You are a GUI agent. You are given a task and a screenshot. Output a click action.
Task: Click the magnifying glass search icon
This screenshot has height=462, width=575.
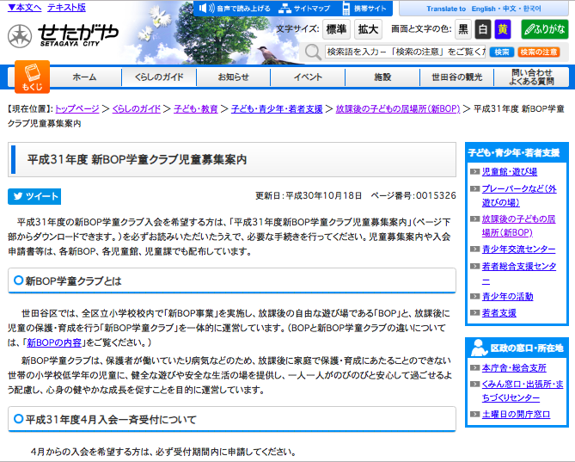(315, 52)
